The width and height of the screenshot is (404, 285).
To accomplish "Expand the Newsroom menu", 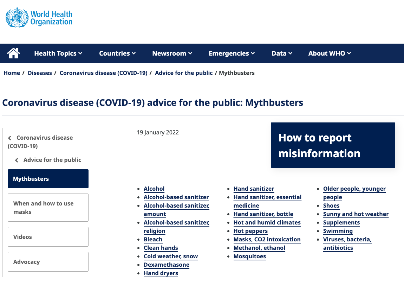I will (172, 53).
